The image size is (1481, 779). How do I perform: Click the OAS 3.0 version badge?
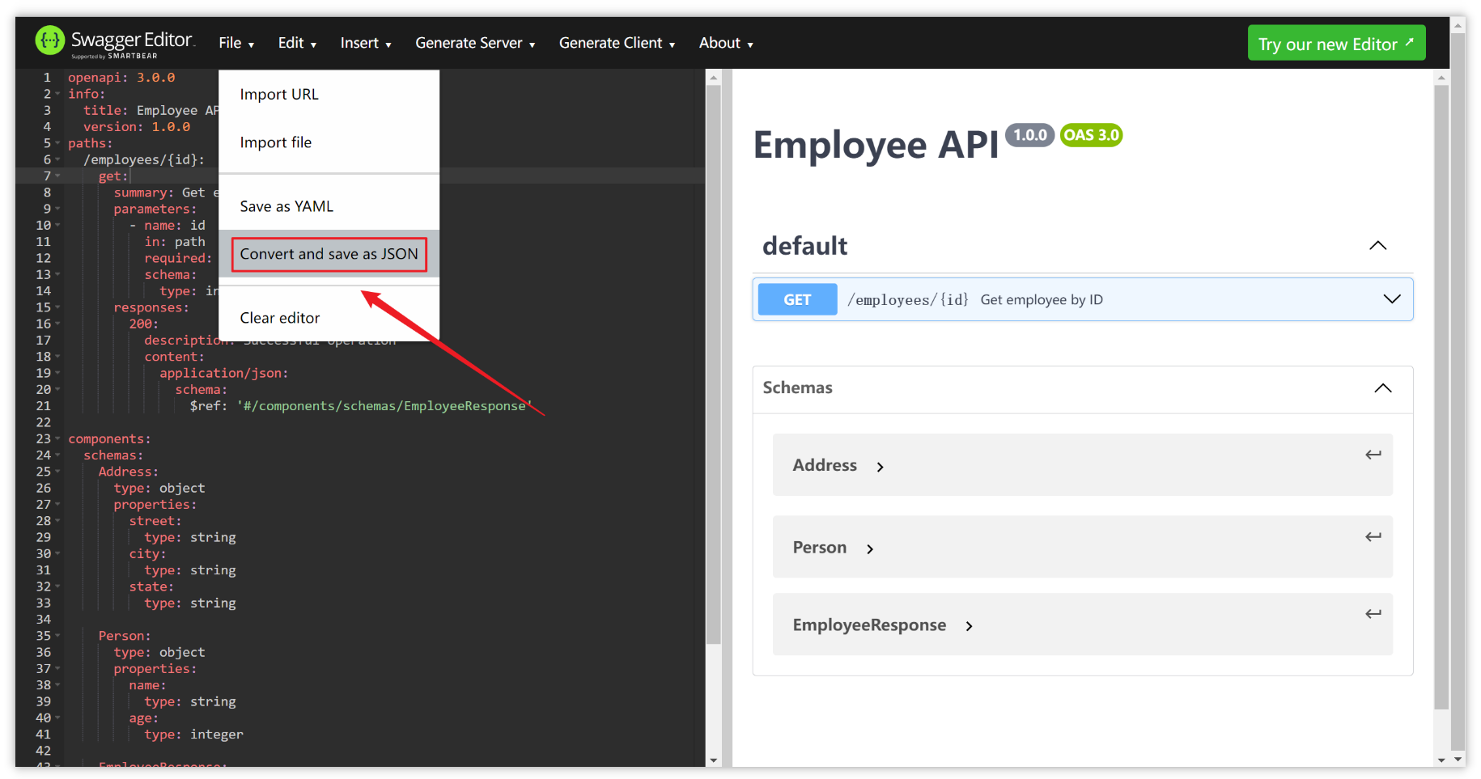(1091, 135)
